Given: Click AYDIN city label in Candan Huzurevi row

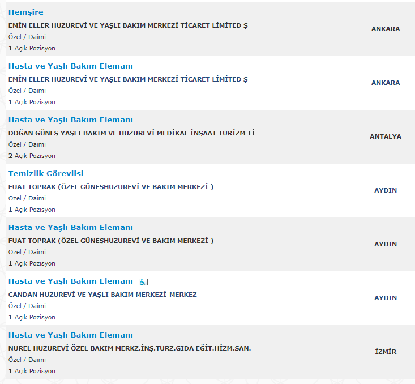Looking at the screenshot, I should click(386, 298).
